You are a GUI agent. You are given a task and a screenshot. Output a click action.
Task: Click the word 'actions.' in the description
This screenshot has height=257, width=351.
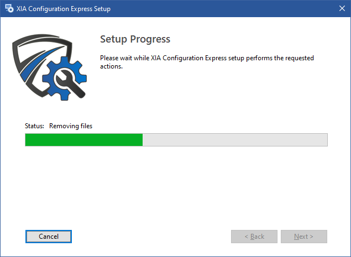111,66
